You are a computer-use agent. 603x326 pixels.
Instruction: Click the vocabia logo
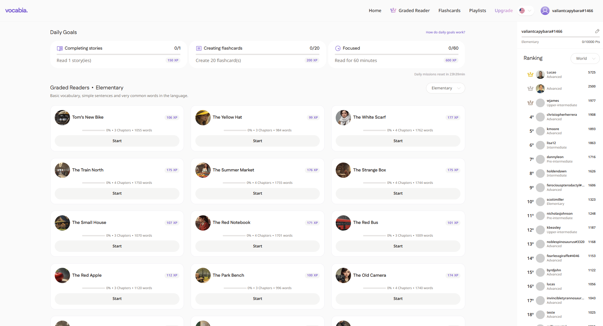click(x=17, y=10)
